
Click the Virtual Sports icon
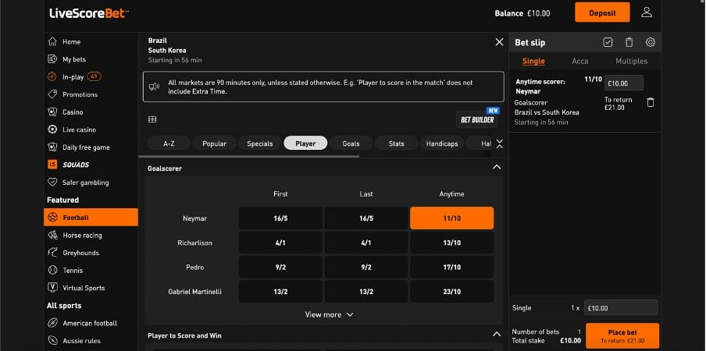(x=52, y=288)
